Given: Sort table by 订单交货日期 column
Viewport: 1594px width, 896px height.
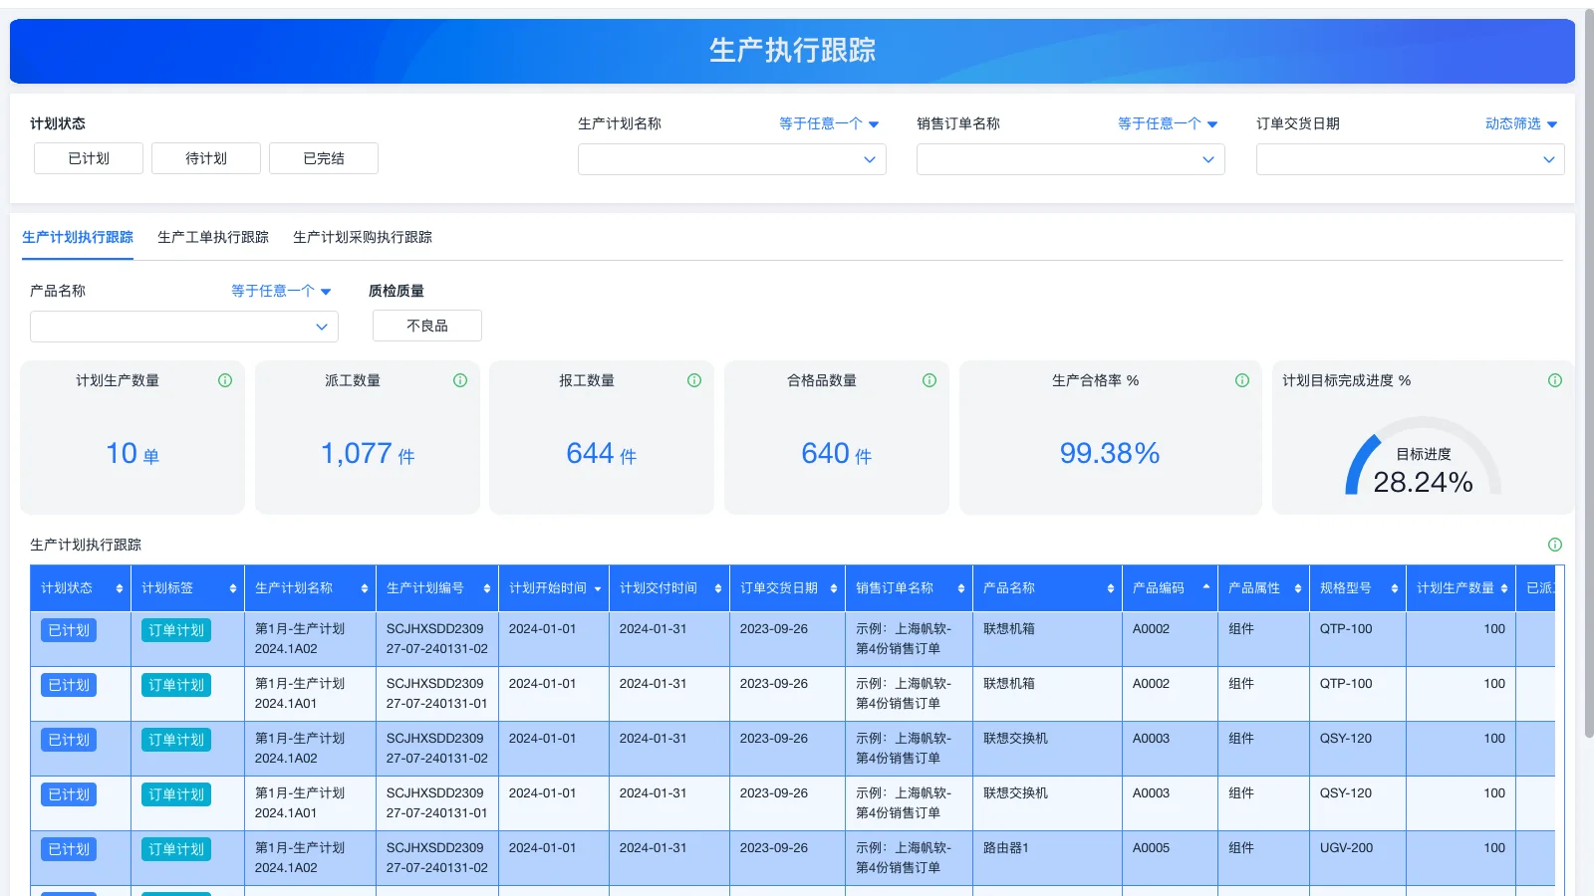Looking at the screenshot, I should click(834, 588).
